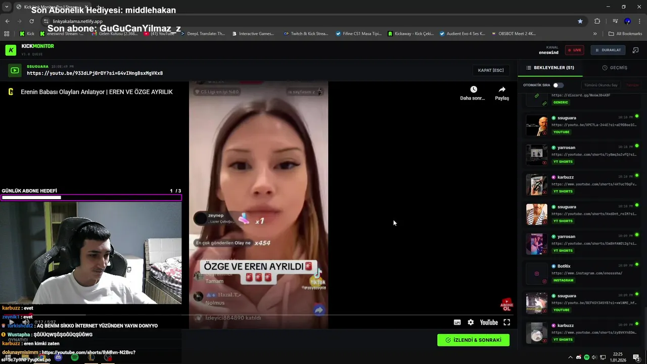Toggle the OTOMATİK SIRA switch
Image resolution: width=647 pixels, height=364 pixels.
click(558, 85)
